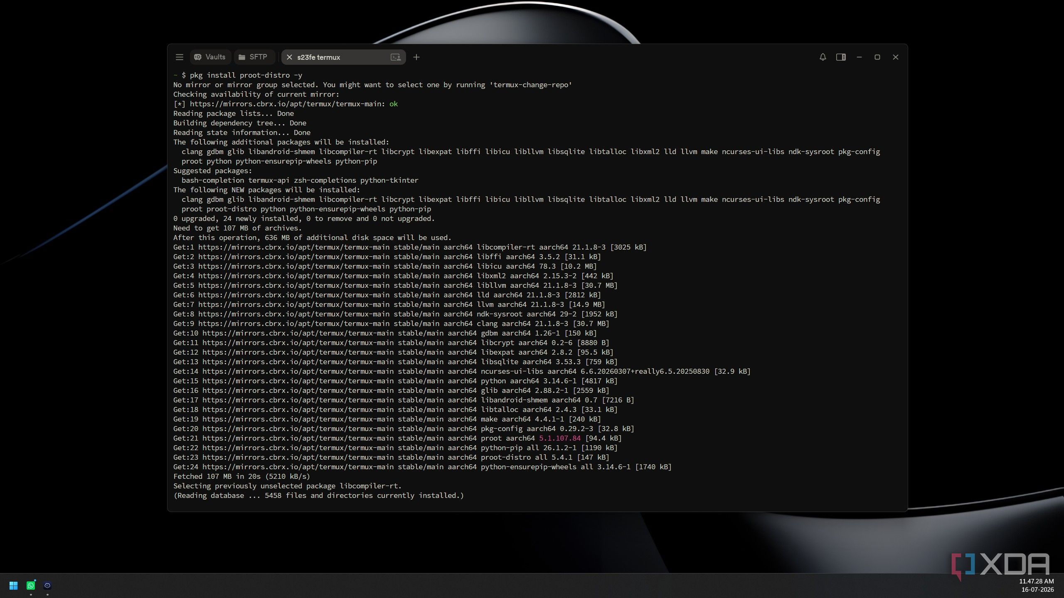This screenshot has width=1064, height=598.
Task: Toggle the side panel layout icon
Action: point(841,57)
